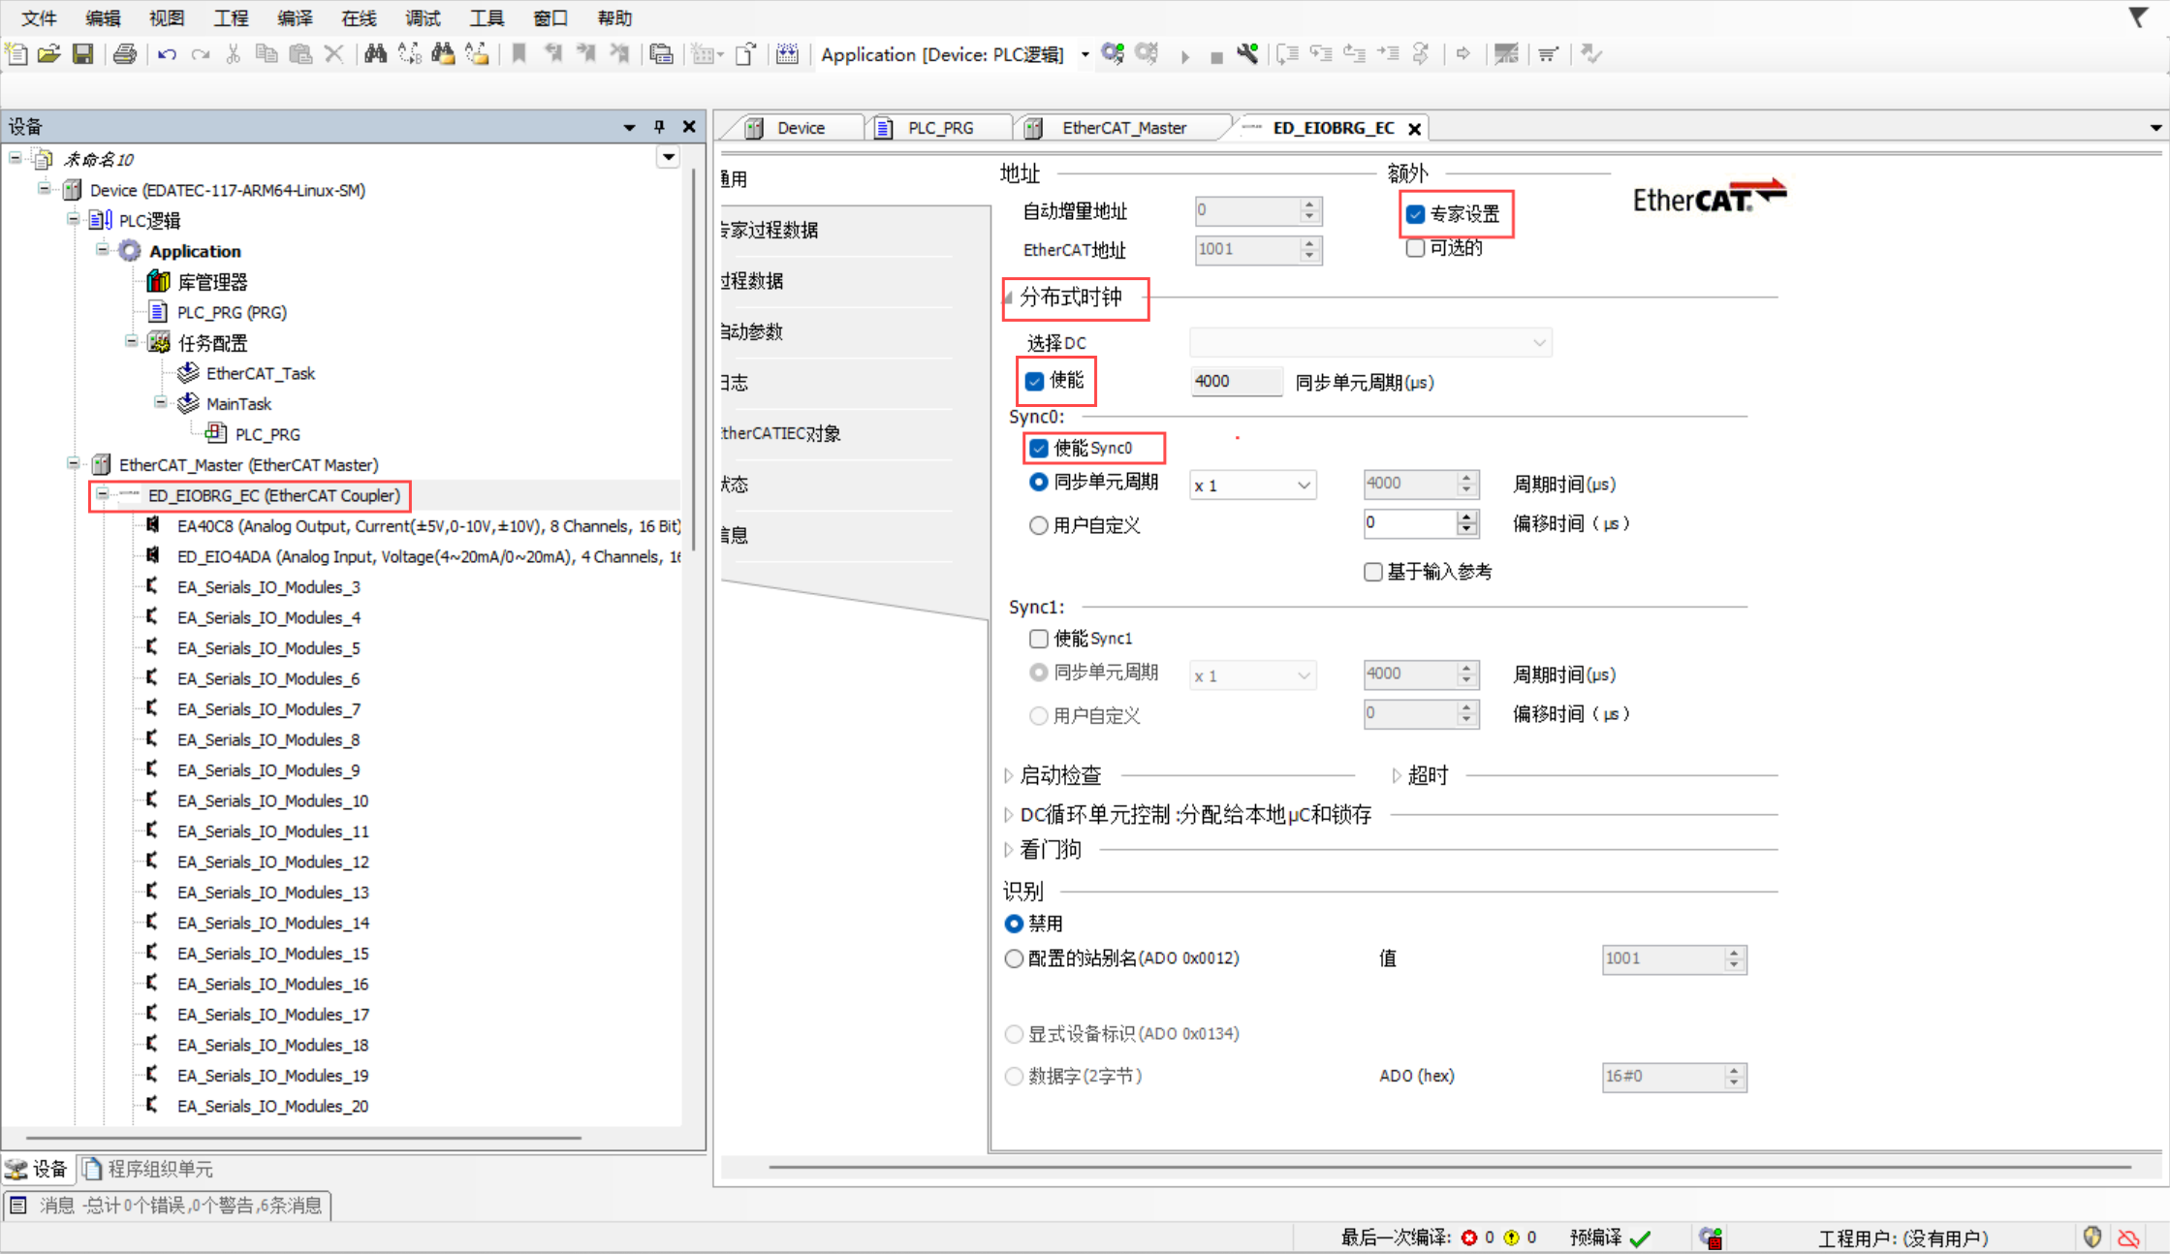2170x1254 pixels.
Task: Click the Print toolbar icon
Action: coord(124,54)
